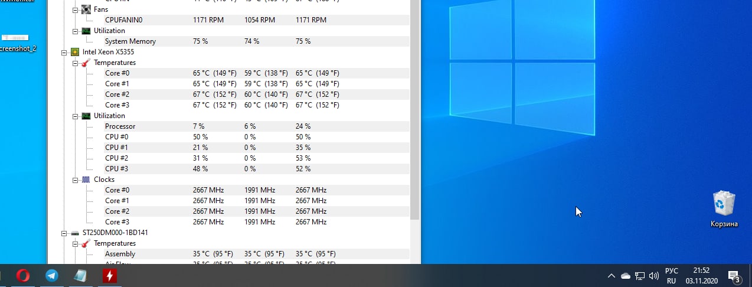Click the OneDrive cloud tray icon
Image resolution: width=752 pixels, height=287 pixels.
(626, 276)
